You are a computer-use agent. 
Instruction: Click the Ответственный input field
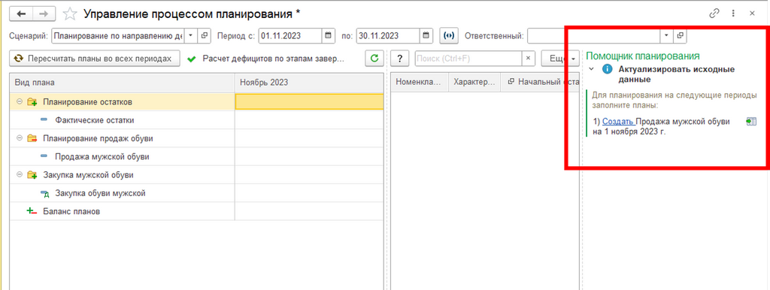[594, 35]
